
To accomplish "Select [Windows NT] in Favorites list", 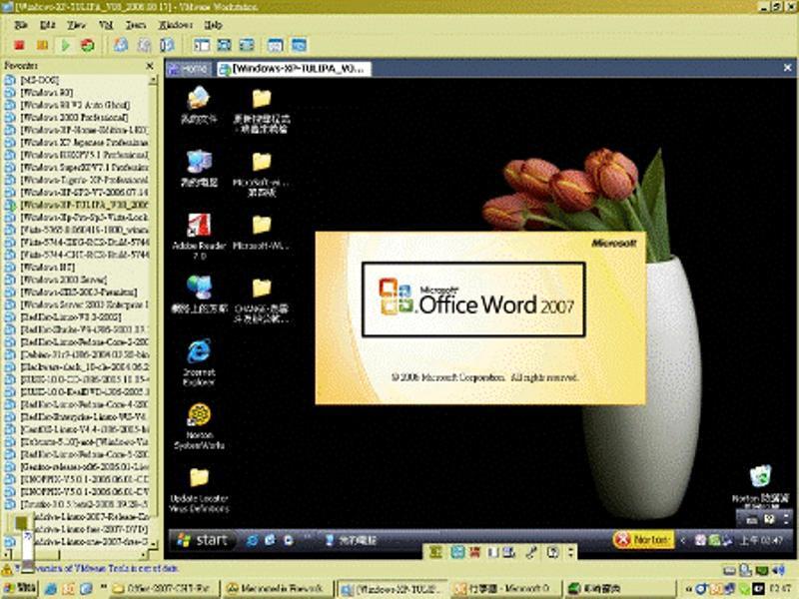I will tap(47, 268).
